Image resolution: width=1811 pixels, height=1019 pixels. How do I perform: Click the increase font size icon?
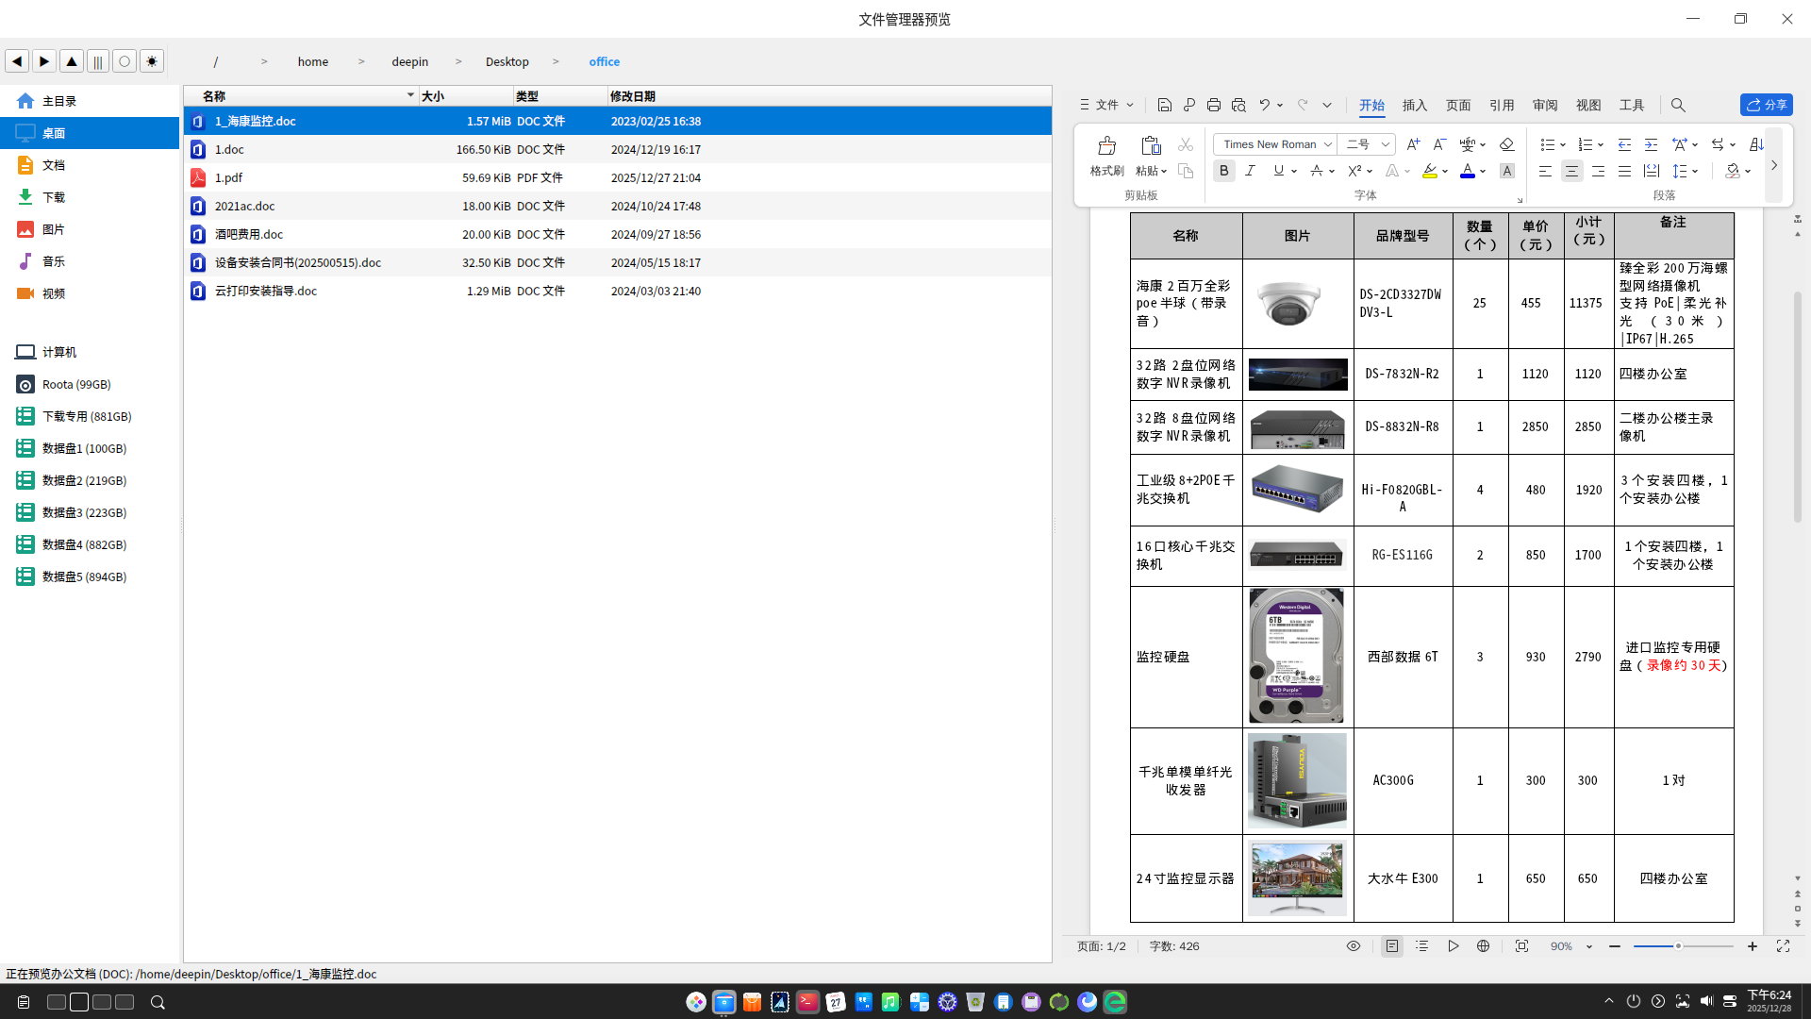click(1413, 144)
